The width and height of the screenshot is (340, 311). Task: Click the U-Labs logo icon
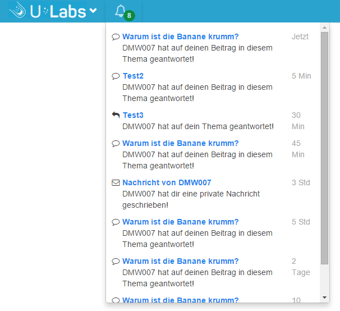pos(18,10)
